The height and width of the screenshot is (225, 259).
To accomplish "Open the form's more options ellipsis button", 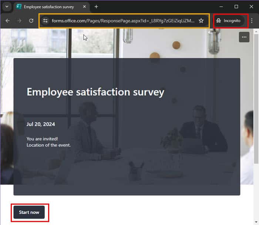I will coord(244,37).
